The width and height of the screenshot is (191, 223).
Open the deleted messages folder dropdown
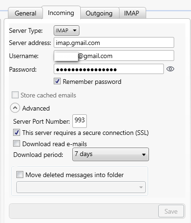(x=81, y=187)
